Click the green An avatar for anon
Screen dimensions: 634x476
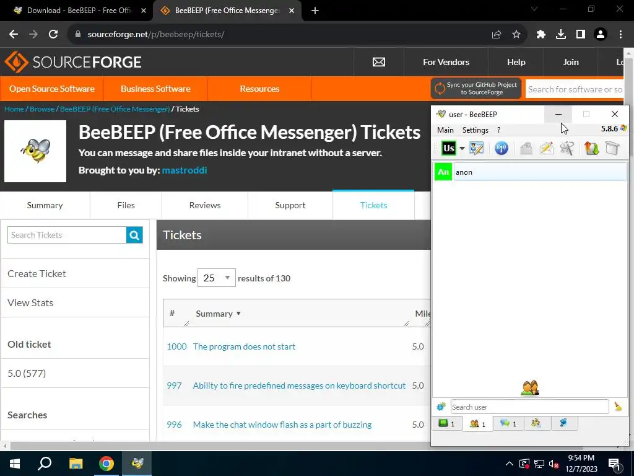[443, 172]
